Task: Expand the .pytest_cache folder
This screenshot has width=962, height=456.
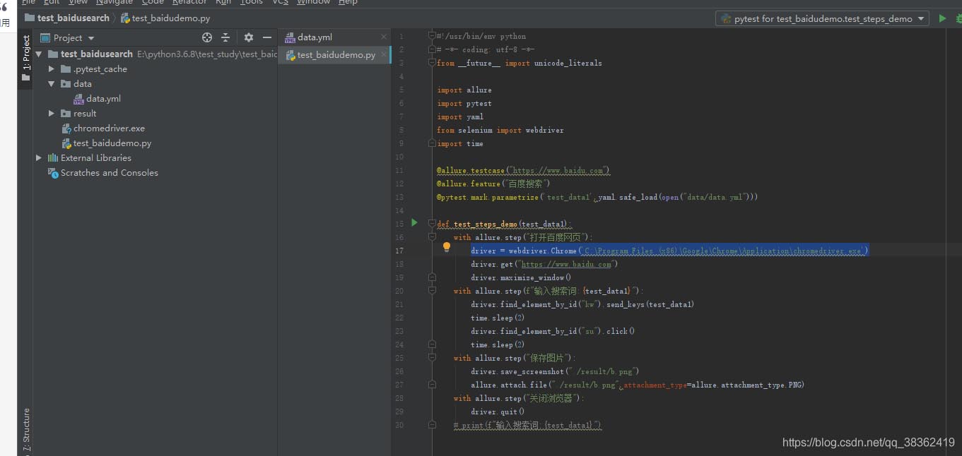Action: [52, 69]
